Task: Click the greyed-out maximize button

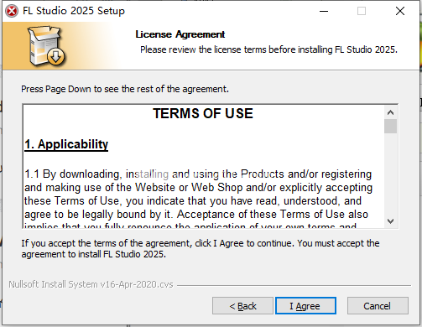Action: pyautogui.click(x=362, y=11)
